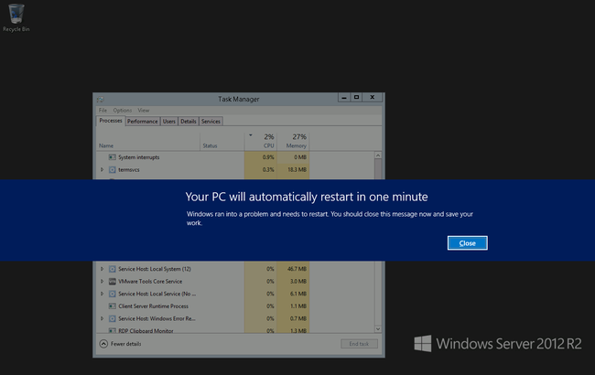Select Service Host: Local System (12) text
The width and height of the screenshot is (595, 375).
pyautogui.click(x=155, y=269)
